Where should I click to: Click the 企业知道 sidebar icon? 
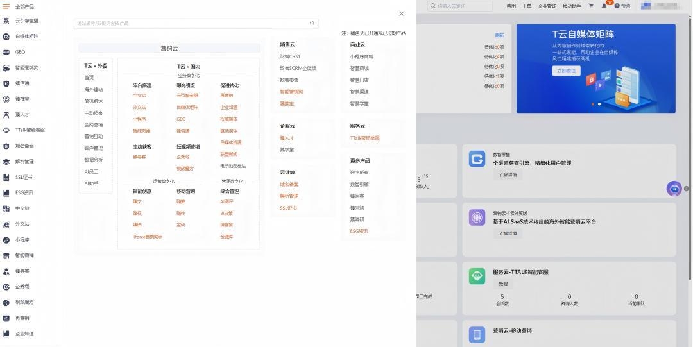tap(6, 334)
